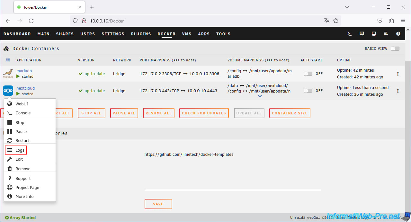Open the browser tab list dropdown
Image resolution: width=411 pixels, height=222 pixels.
[x=347, y=7]
